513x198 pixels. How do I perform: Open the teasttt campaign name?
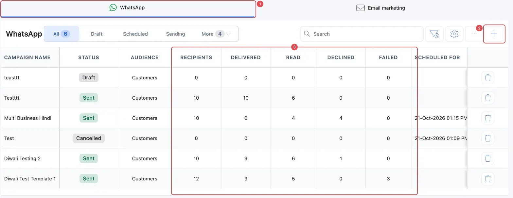pos(12,78)
